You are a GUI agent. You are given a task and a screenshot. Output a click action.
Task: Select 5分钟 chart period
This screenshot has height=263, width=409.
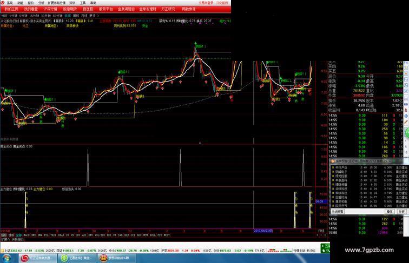[23, 16]
